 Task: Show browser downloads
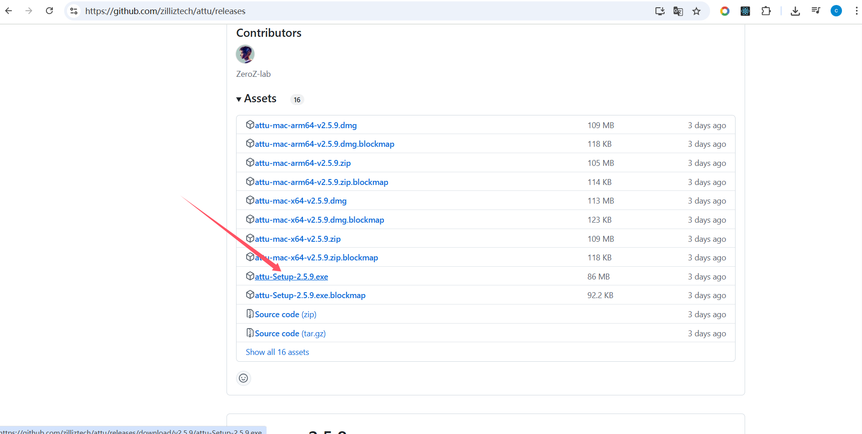pyautogui.click(x=795, y=11)
